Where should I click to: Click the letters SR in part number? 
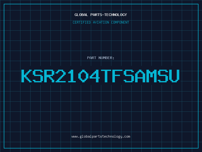[43, 76]
